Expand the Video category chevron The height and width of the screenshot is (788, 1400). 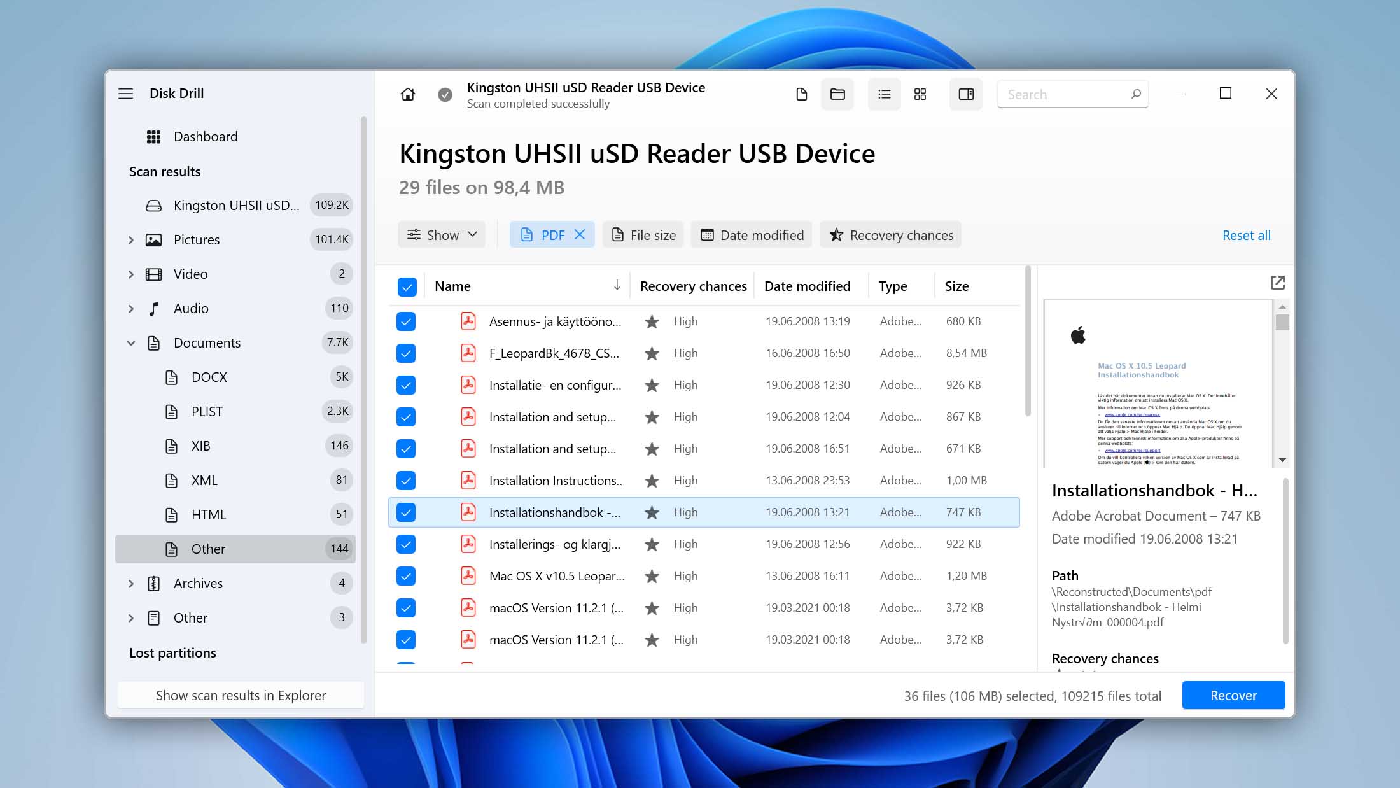[131, 274]
